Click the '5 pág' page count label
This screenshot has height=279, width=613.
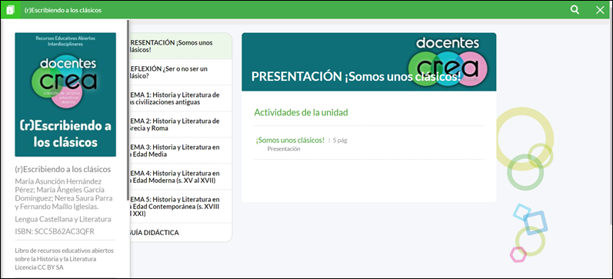click(x=340, y=141)
